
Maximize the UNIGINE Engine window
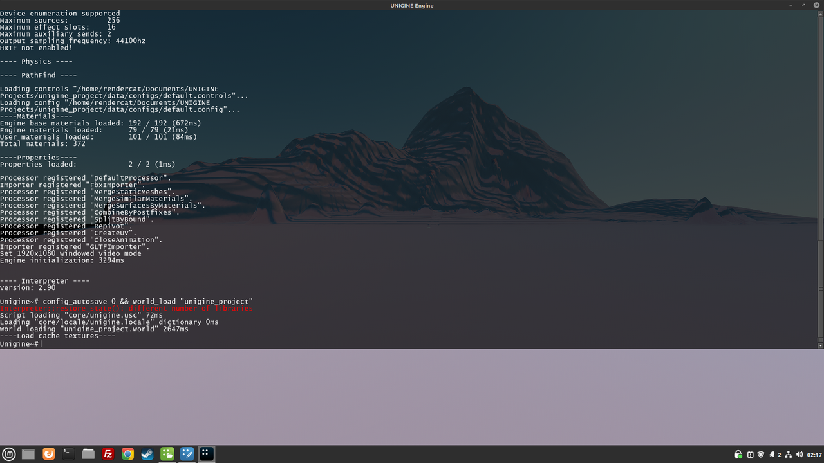click(804, 5)
